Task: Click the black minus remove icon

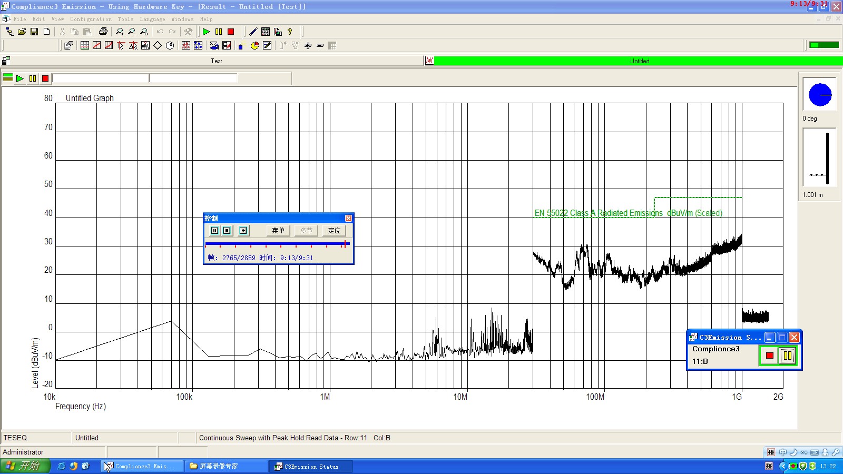Action: (320, 46)
